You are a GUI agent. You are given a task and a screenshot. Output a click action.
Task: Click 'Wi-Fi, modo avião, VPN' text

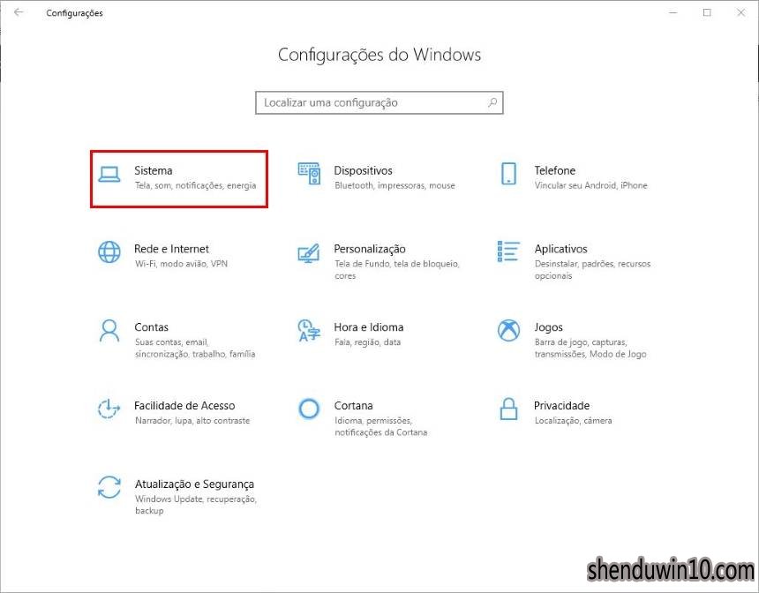click(182, 264)
